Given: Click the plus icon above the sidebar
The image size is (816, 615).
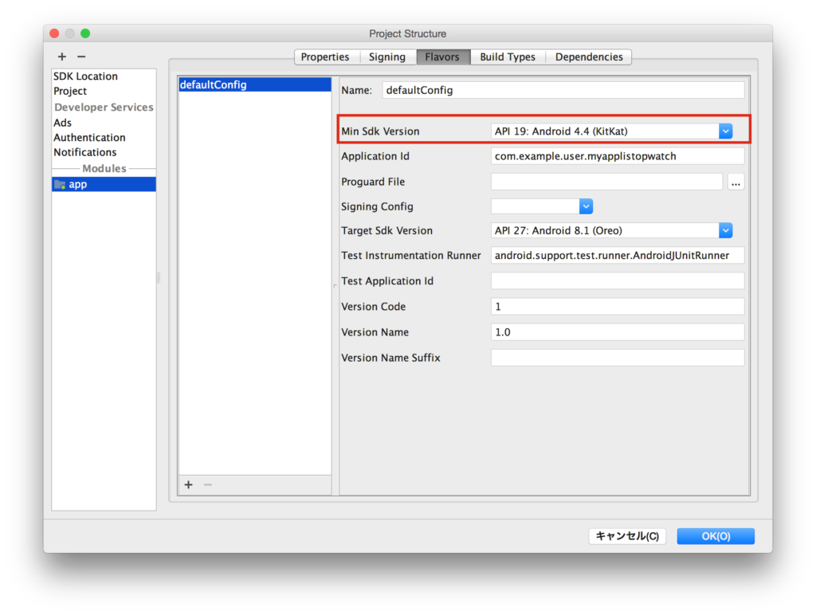Looking at the screenshot, I should point(62,57).
